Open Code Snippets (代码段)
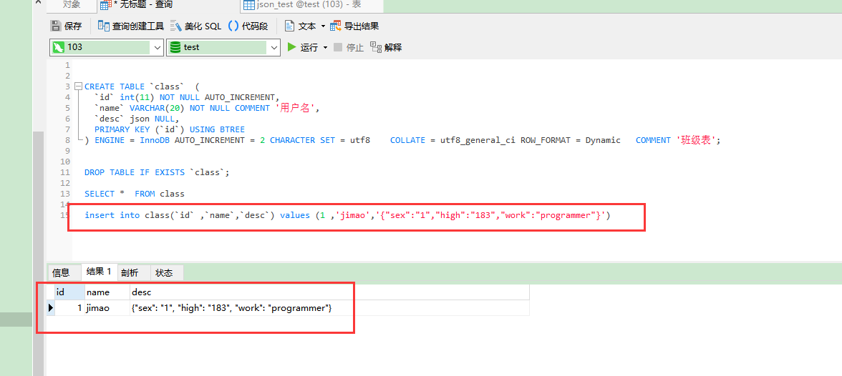This screenshot has width=842, height=376. [x=248, y=26]
